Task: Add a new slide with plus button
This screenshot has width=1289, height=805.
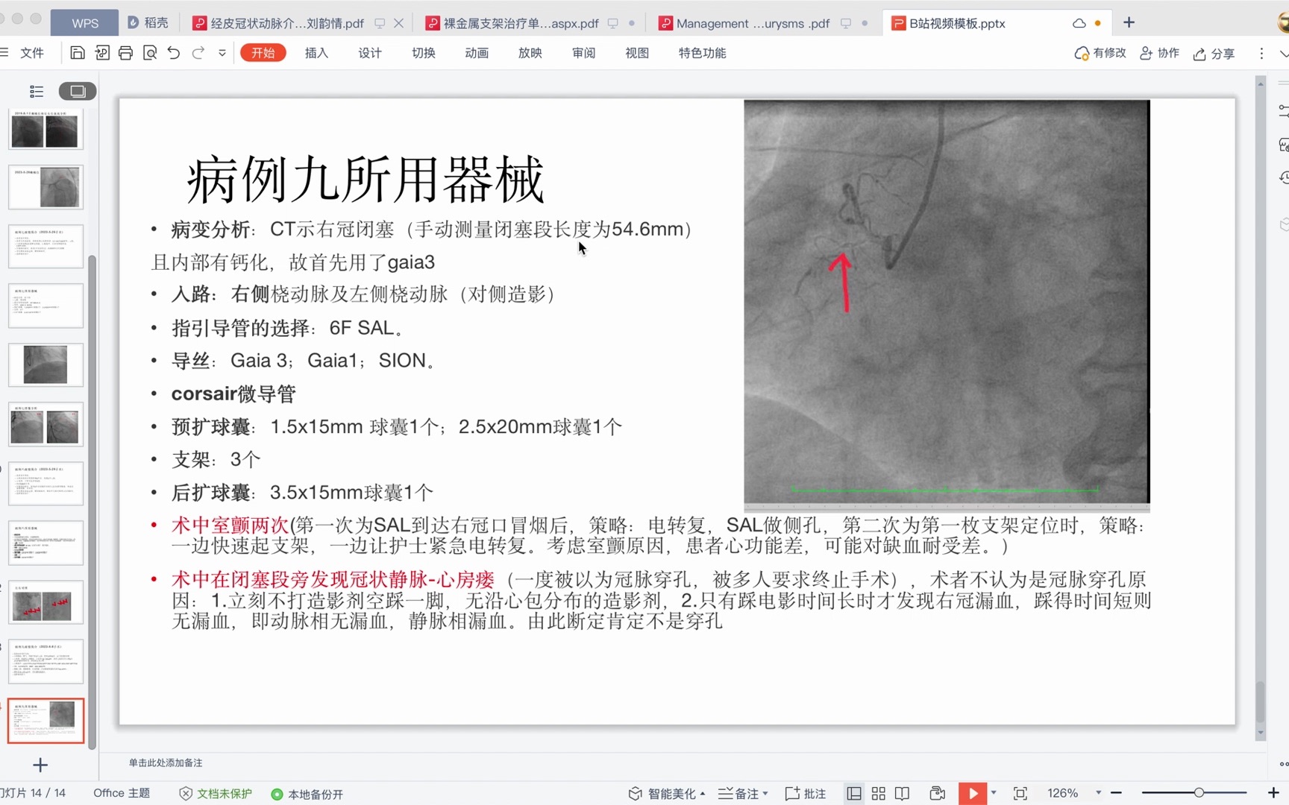Action: point(40,765)
